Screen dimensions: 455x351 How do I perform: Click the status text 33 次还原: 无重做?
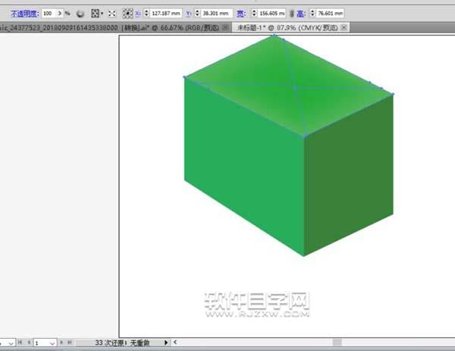click(122, 343)
